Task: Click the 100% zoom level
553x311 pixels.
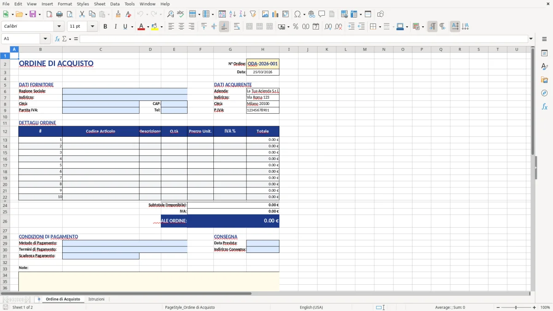Action: pos(545,307)
